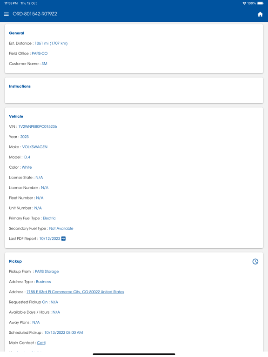The image size is (268, 357).
Task: Tap VIN value 1V2WNPE80PC015236
Action: click(x=38, y=126)
